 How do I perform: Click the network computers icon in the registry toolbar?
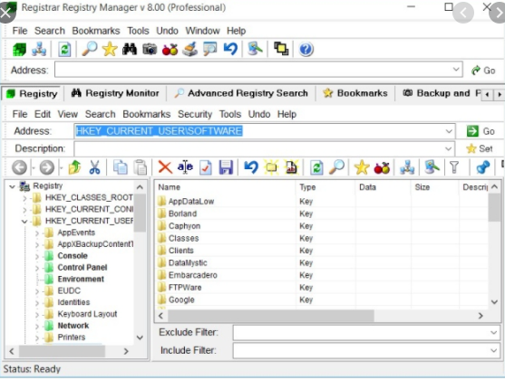407,167
